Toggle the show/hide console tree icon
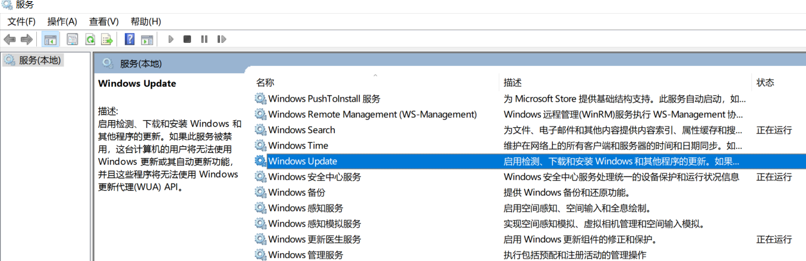The width and height of the screenshot is (806, 261). coord(51,39)
